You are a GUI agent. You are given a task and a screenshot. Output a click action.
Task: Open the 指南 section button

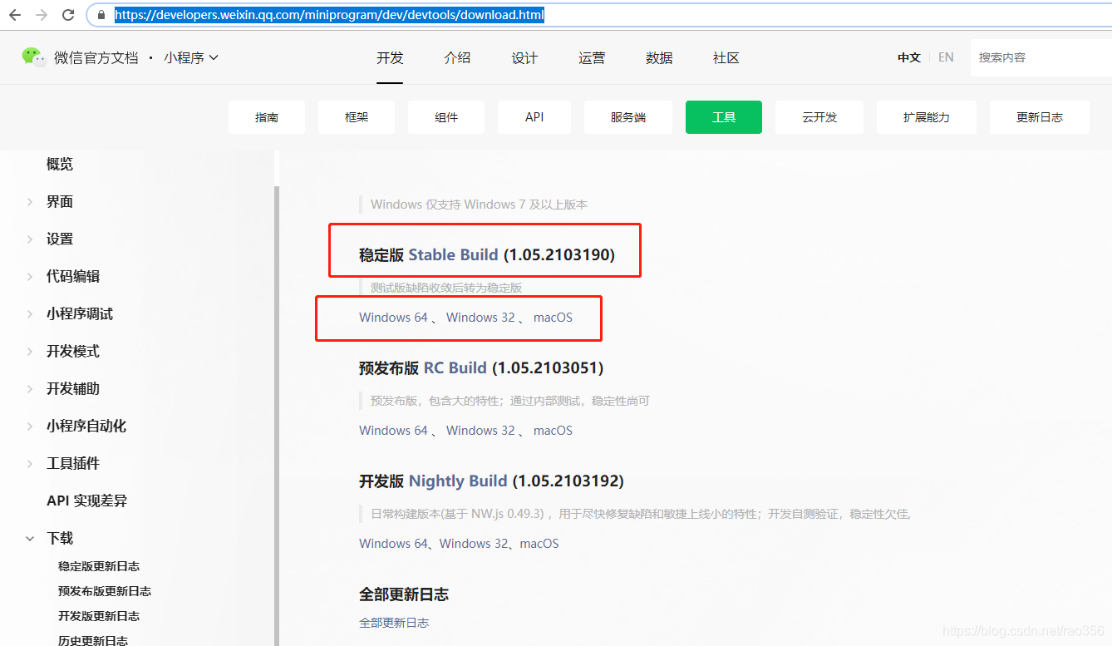[x=267, y=117]
